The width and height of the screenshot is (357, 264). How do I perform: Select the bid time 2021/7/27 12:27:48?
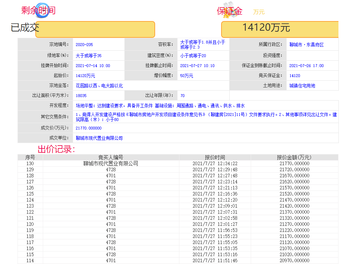pyautogui.click(x=215, y=176)
